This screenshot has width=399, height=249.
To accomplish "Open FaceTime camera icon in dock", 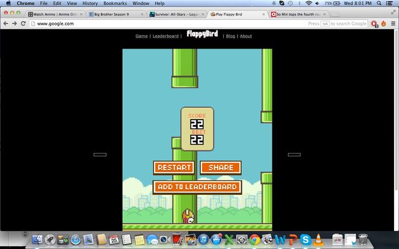I will click(x=163, y=239).
